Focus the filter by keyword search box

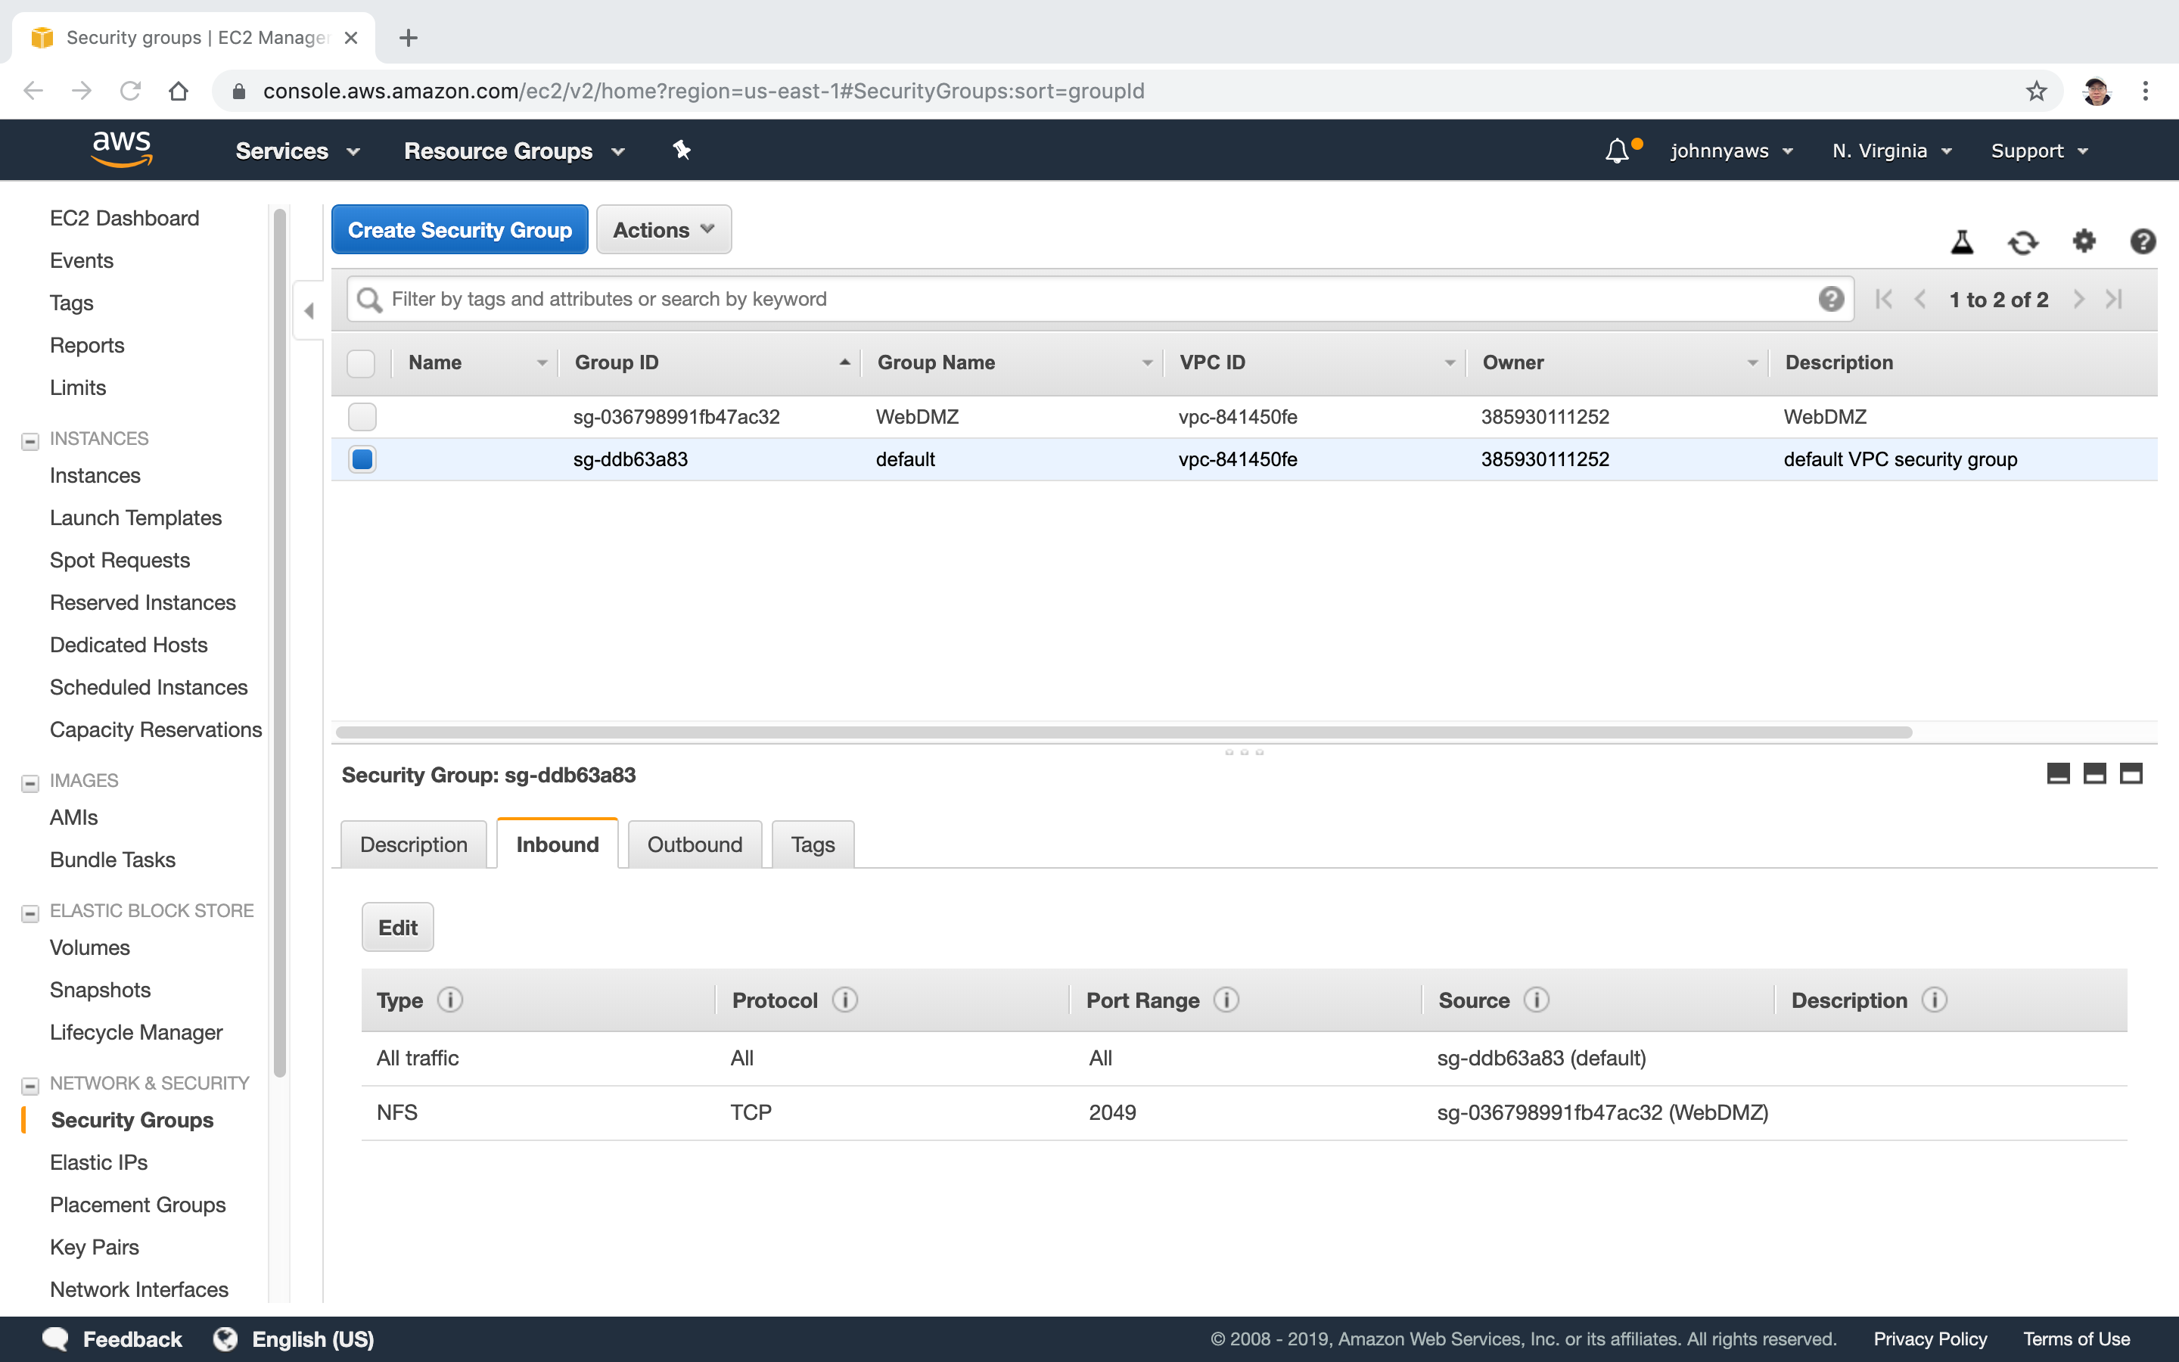[1099, 299]
